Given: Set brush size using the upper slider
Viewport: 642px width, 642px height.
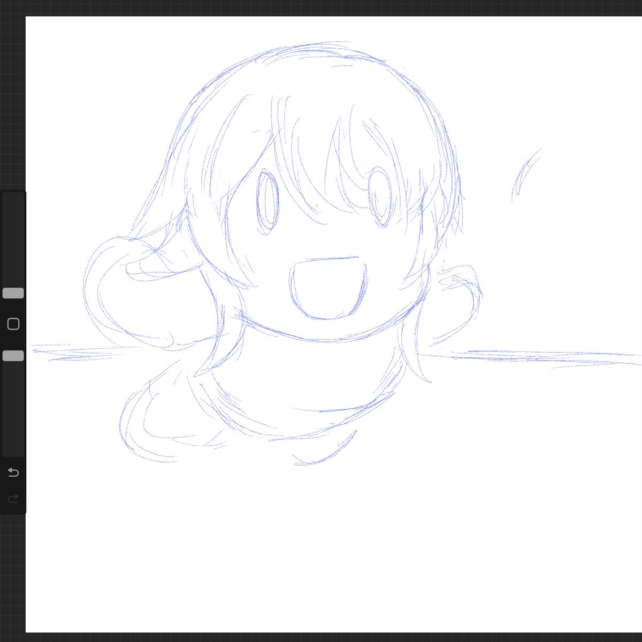Looking at the screenshot, I should click(x=13, y=292).
